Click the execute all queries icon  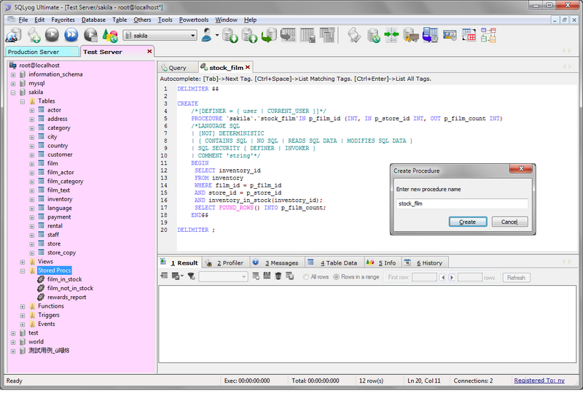coord(71,35)
